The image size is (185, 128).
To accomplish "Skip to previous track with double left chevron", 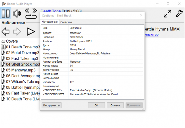I will (x=27, y=11).
